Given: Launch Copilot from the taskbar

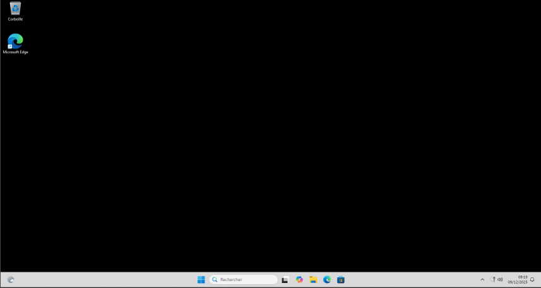Looking at the screenshot, I should point(300,280).
